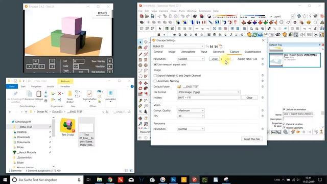Select the Line Export-Scene scene thumbnail in tray
The image size is (327, 184).
point(276,60)
